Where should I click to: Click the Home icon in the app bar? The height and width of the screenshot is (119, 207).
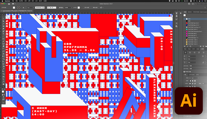pyautogui.click(x=9, y=4)
